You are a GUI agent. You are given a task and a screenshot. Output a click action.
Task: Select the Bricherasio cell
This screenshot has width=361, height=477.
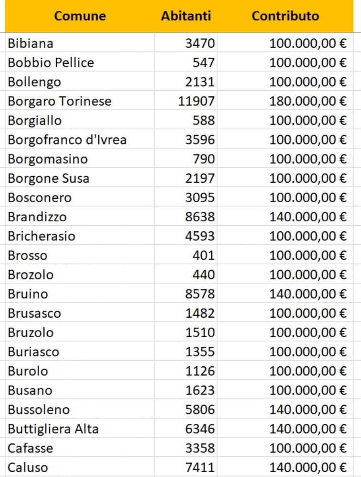tap(41, 236)
